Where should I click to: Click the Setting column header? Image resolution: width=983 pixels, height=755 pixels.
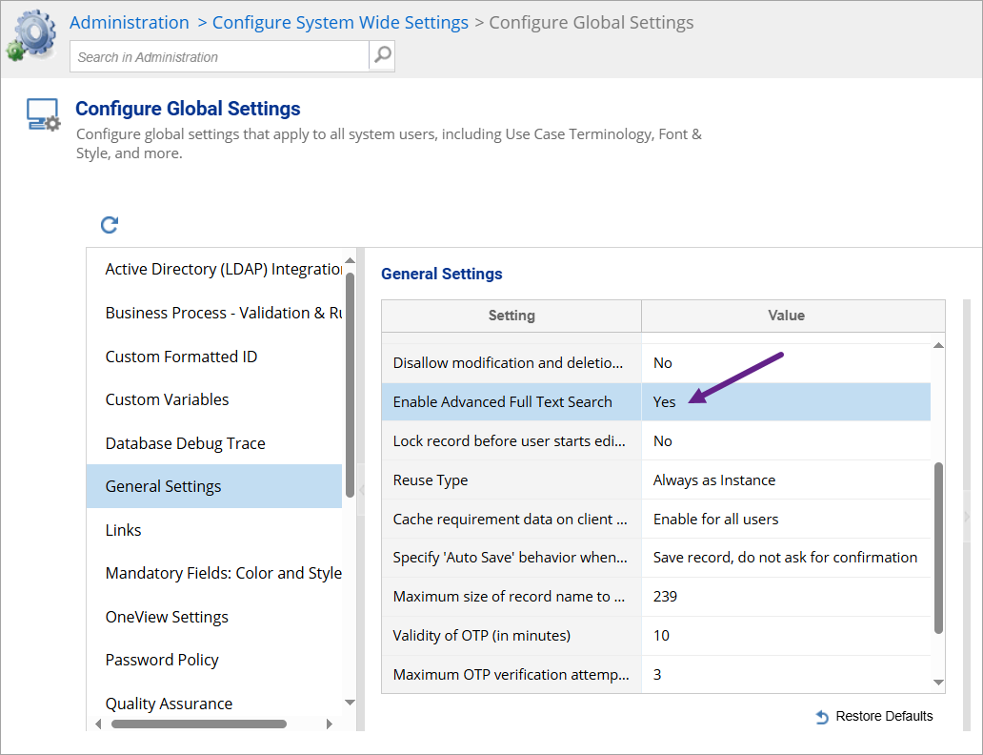pos(512,316)
